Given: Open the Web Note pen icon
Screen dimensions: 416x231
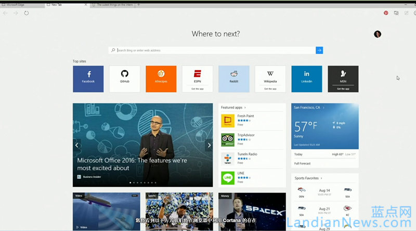Looking at the screenshot, I should click(406, 13).
